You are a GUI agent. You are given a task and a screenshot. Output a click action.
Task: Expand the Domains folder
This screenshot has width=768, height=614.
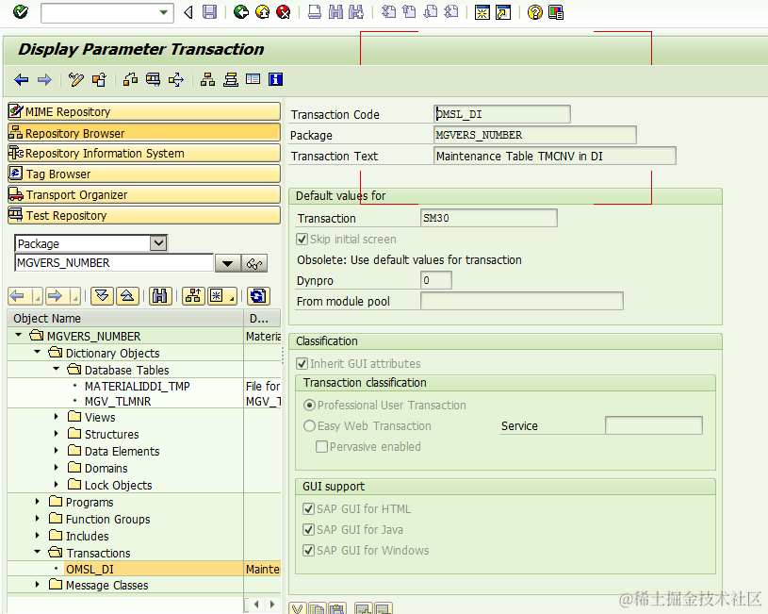(x=57, y=468)
